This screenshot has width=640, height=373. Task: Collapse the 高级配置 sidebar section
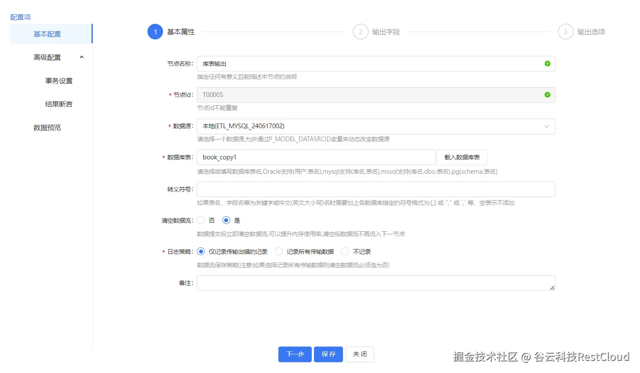(x=82, y=57)
